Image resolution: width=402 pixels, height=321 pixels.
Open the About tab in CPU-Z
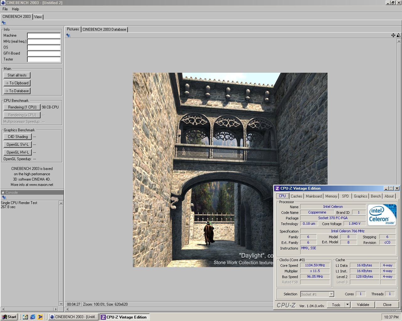pos(389,196)
